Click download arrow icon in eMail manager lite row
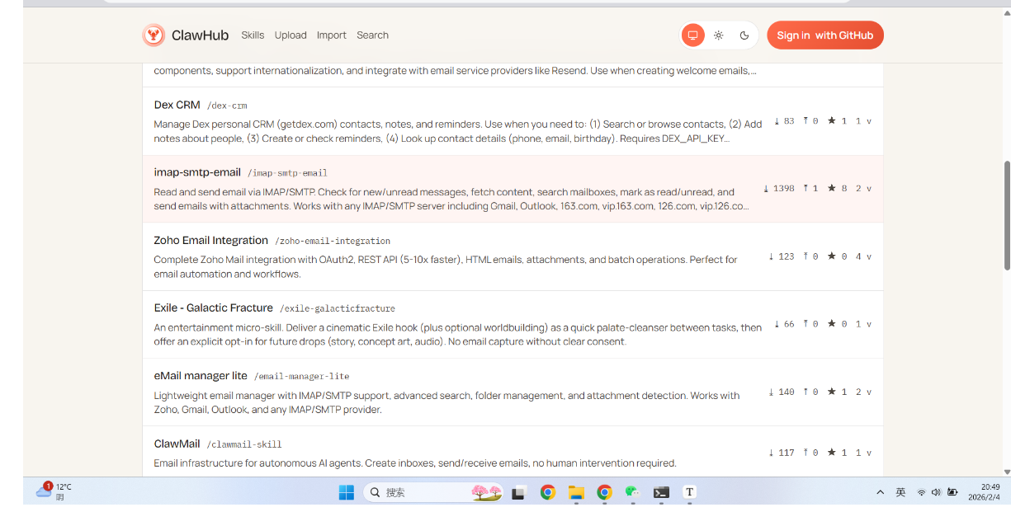 click(x=772, y=392)
